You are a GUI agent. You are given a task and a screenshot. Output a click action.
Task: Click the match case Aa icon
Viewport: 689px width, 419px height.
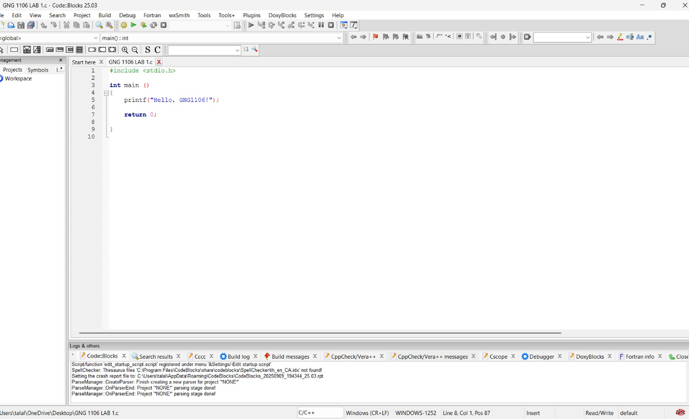pos(640,37)
